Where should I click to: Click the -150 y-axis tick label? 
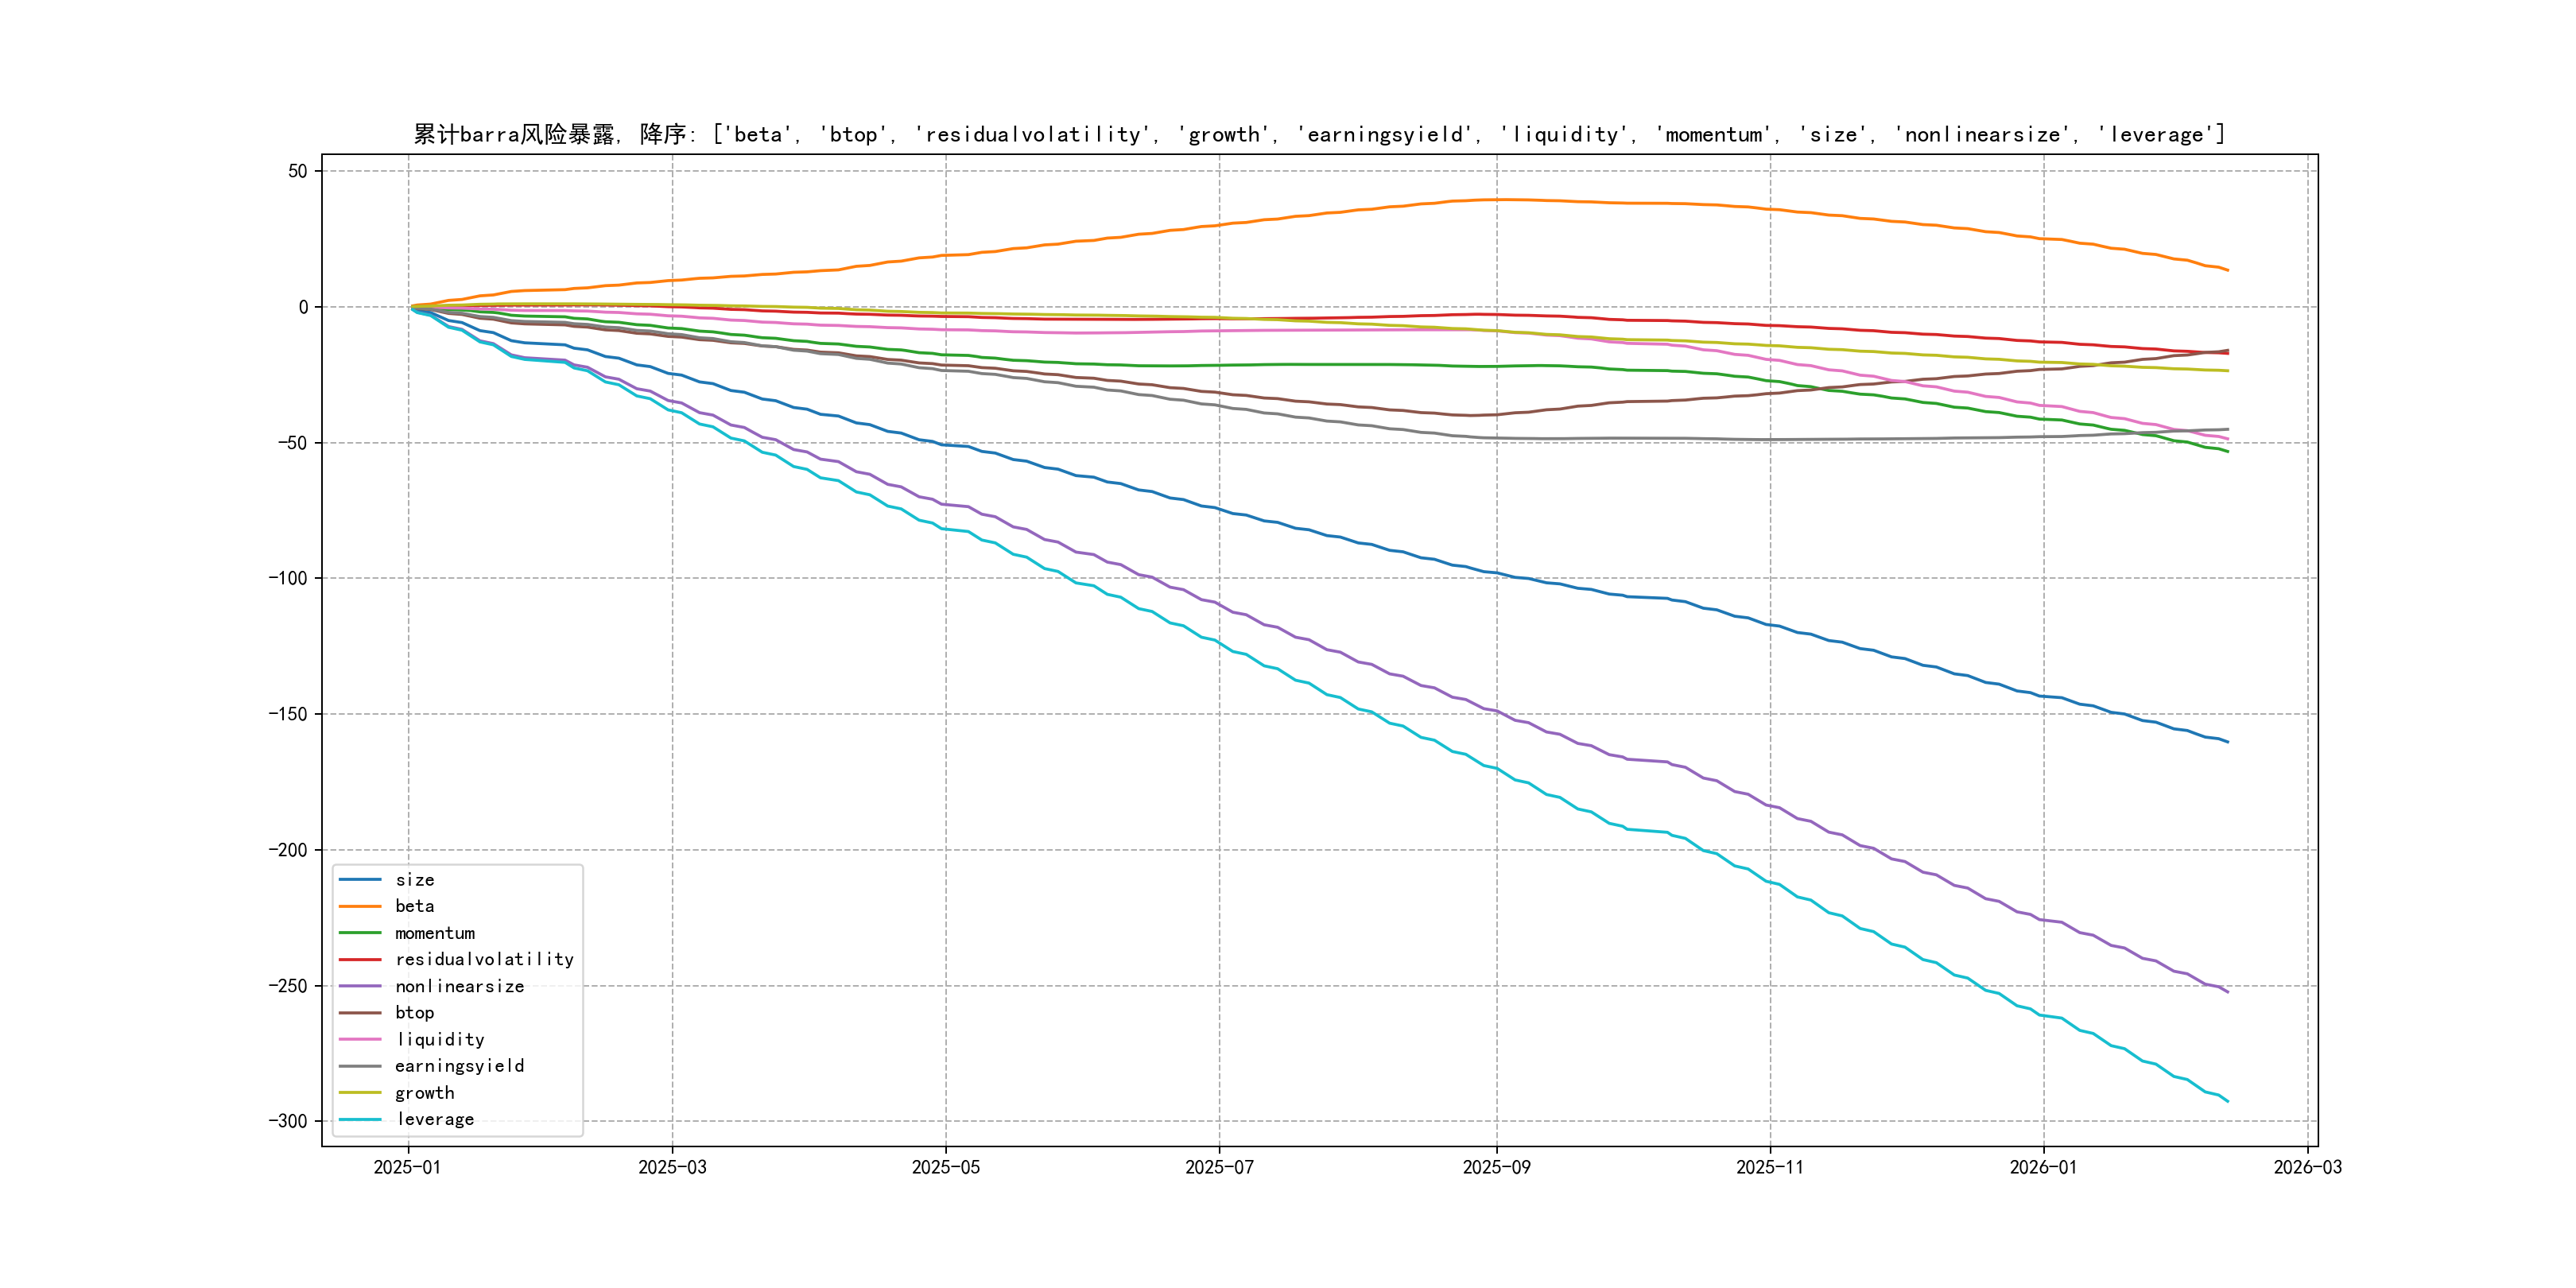pos(288,714)
